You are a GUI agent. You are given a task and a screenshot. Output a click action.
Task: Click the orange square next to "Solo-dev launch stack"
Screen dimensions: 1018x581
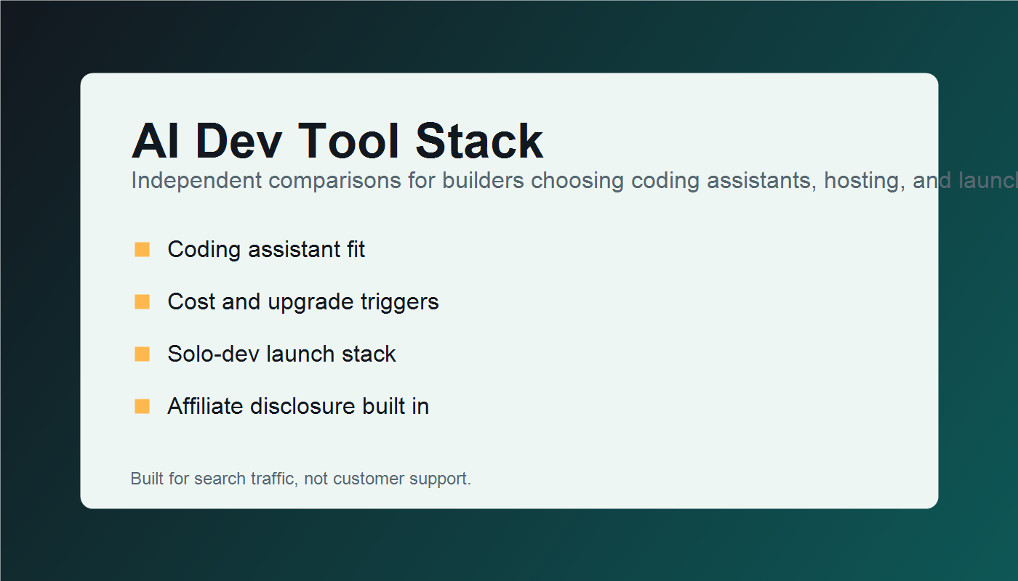[x=142, y=354]
